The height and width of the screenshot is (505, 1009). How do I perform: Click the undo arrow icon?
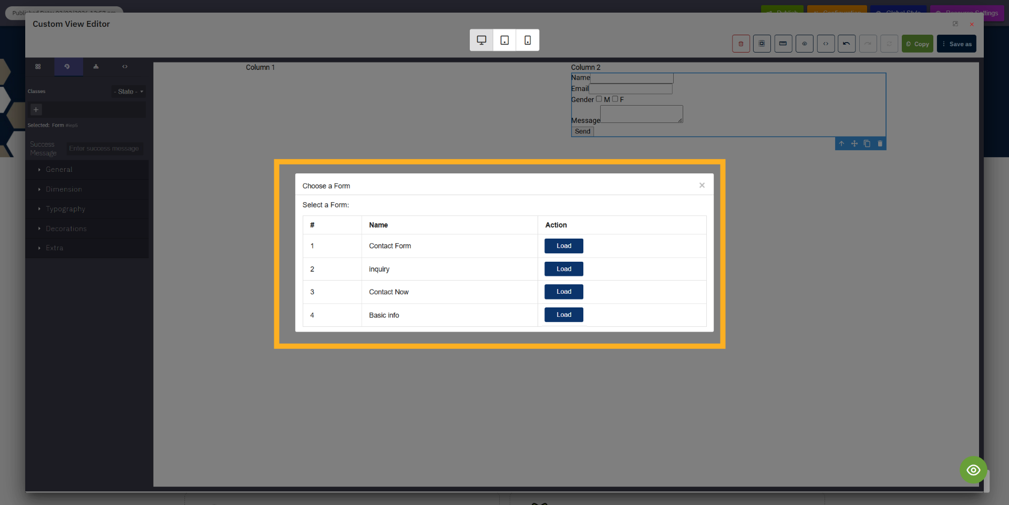click(x=847, y=44)
